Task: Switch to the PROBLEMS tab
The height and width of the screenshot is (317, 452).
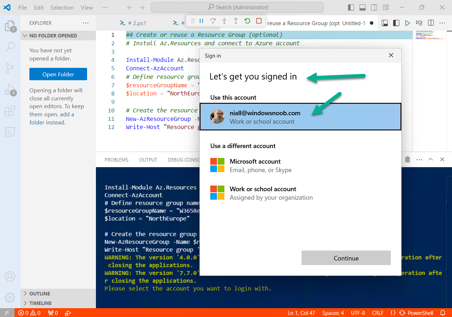Action: [x=116, y=160]
